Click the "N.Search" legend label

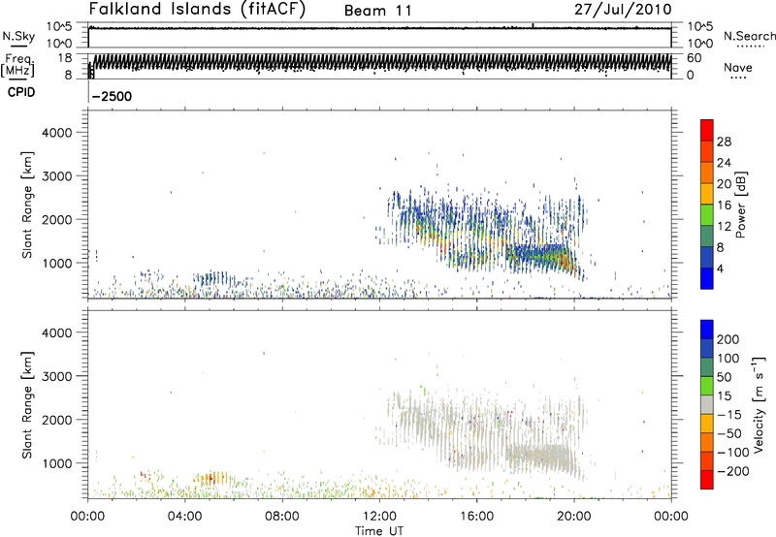pyautogui.click(x=749, y=36)
